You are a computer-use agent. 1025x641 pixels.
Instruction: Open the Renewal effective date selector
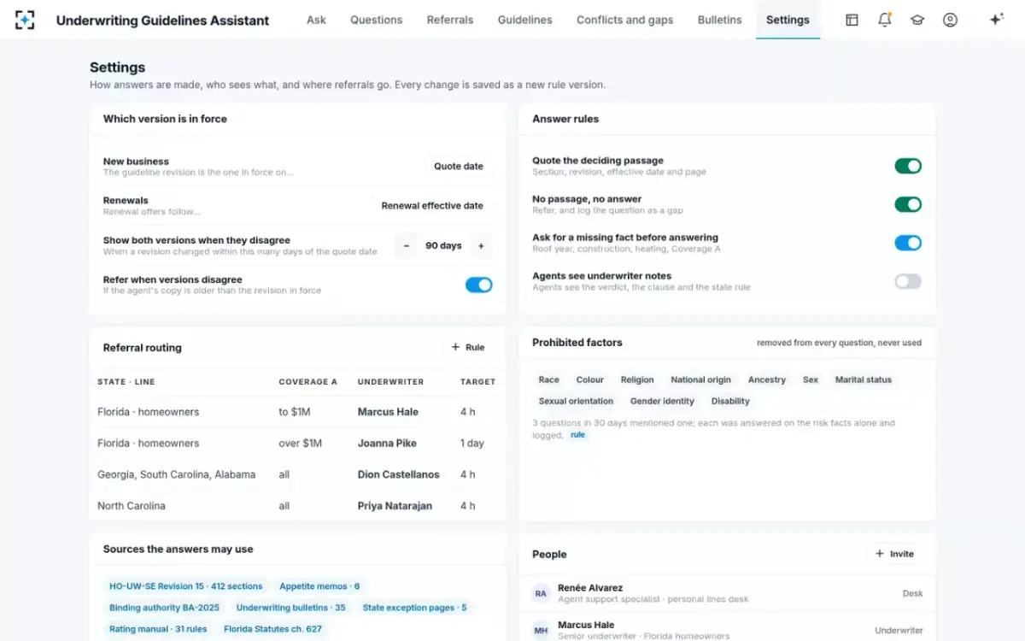[432, 206]
